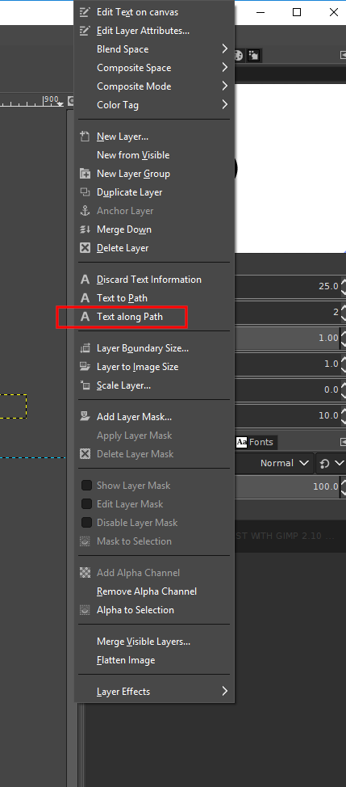Toggle the Edit Layer Mask checkbox
Viewport: 346px width, 787px height.
pyautogui.click(x=86, y=504)
